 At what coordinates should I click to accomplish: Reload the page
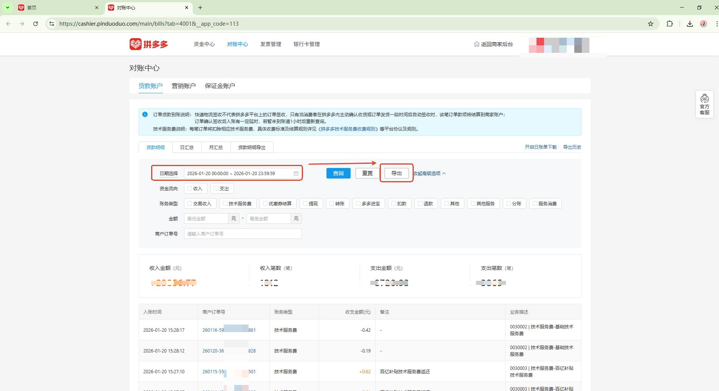[36, 24]
